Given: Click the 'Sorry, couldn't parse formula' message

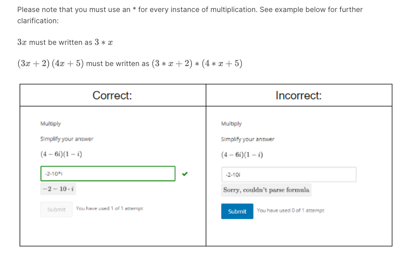Looking at the screenshot, I should tap(266, 190).
